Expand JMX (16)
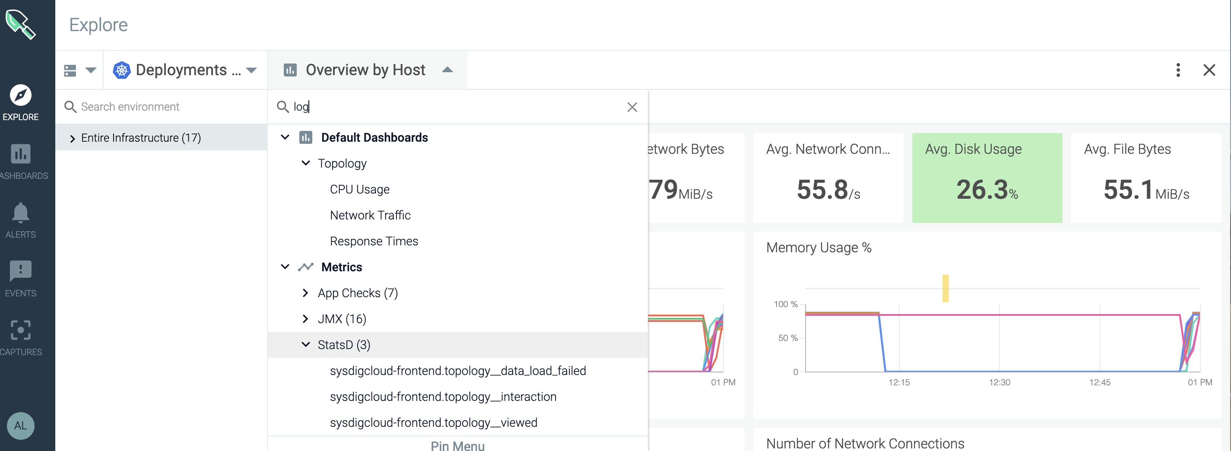Image resolution: width=1231 pixels, height=451 pixels. (305, 319)
